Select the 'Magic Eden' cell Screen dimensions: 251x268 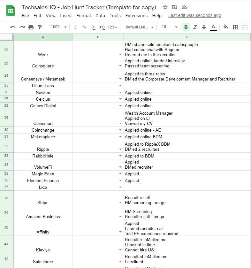click(43, 174)
